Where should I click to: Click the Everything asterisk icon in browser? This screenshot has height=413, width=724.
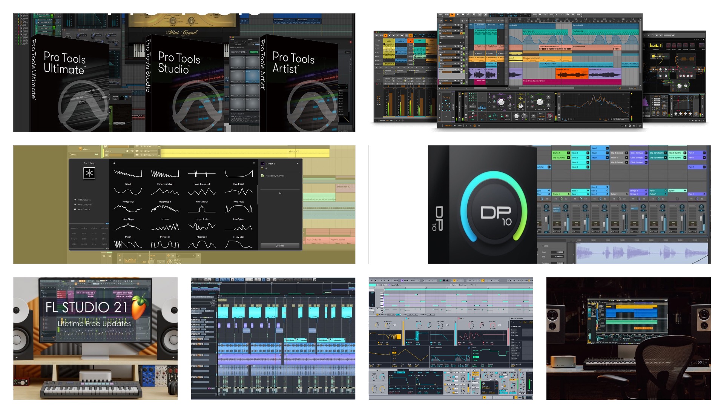pos(89,173)
